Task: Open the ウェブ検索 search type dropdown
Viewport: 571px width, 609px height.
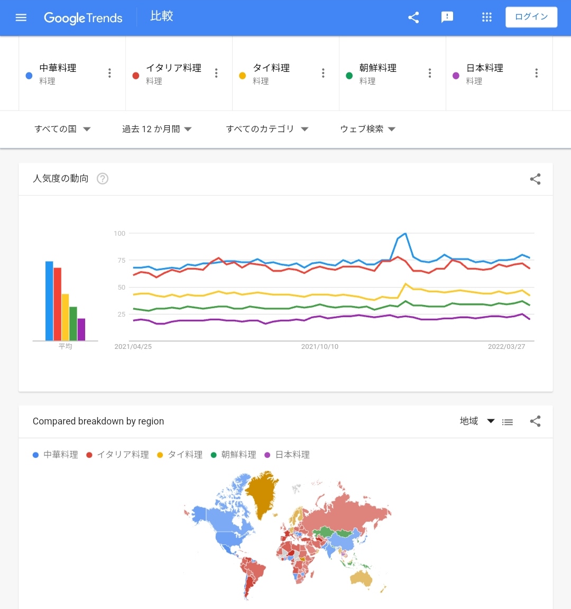Action: (367, 129)
